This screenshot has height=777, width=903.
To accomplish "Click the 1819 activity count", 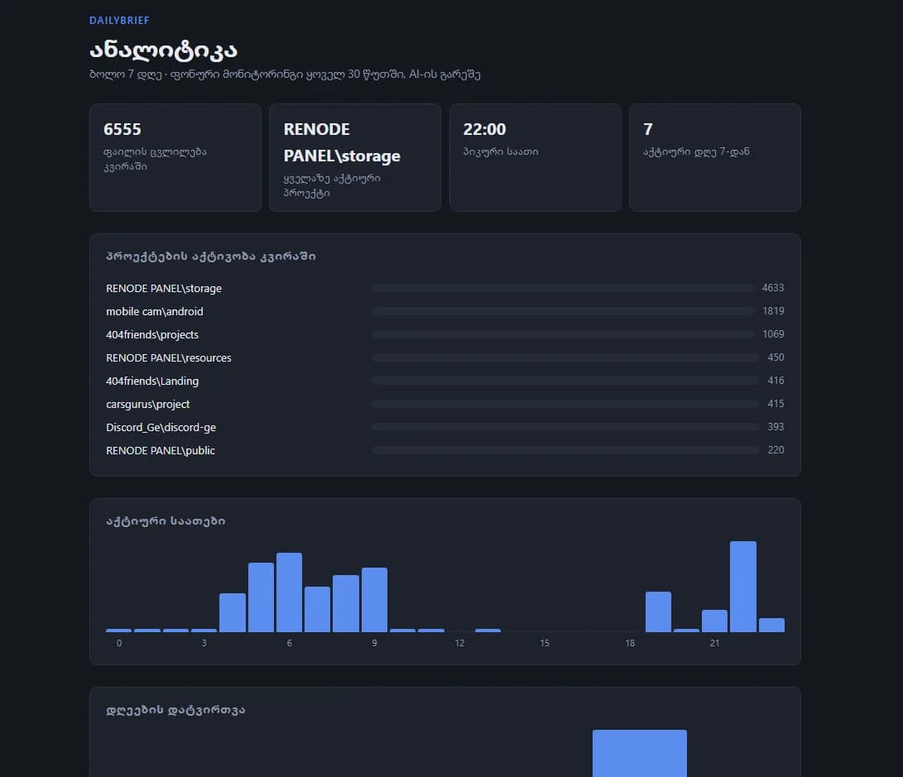I will click(x=773, y=311).
